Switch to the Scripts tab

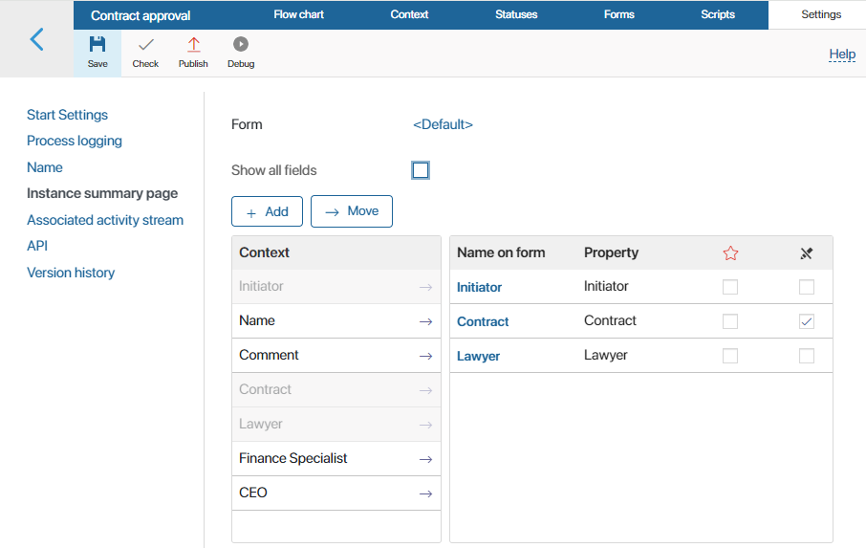click(718, 14)
